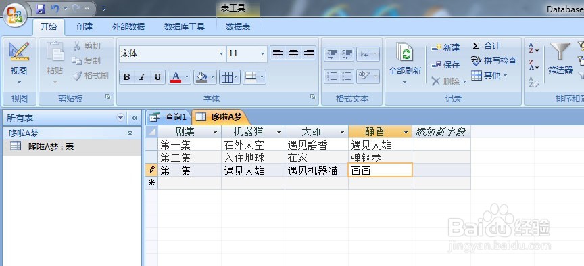Click the 画画 editing cell
The height and width of the screenshot is (266, 584).
pos(381,171)
